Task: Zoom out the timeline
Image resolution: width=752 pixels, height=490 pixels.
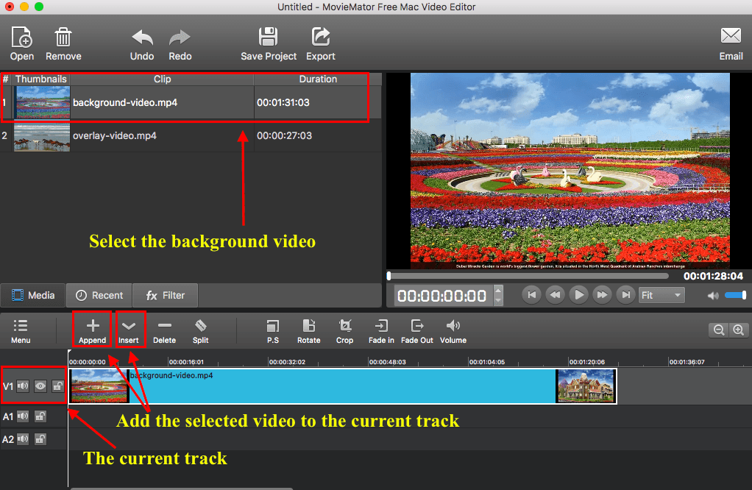Action: click(x=718, y=330)
